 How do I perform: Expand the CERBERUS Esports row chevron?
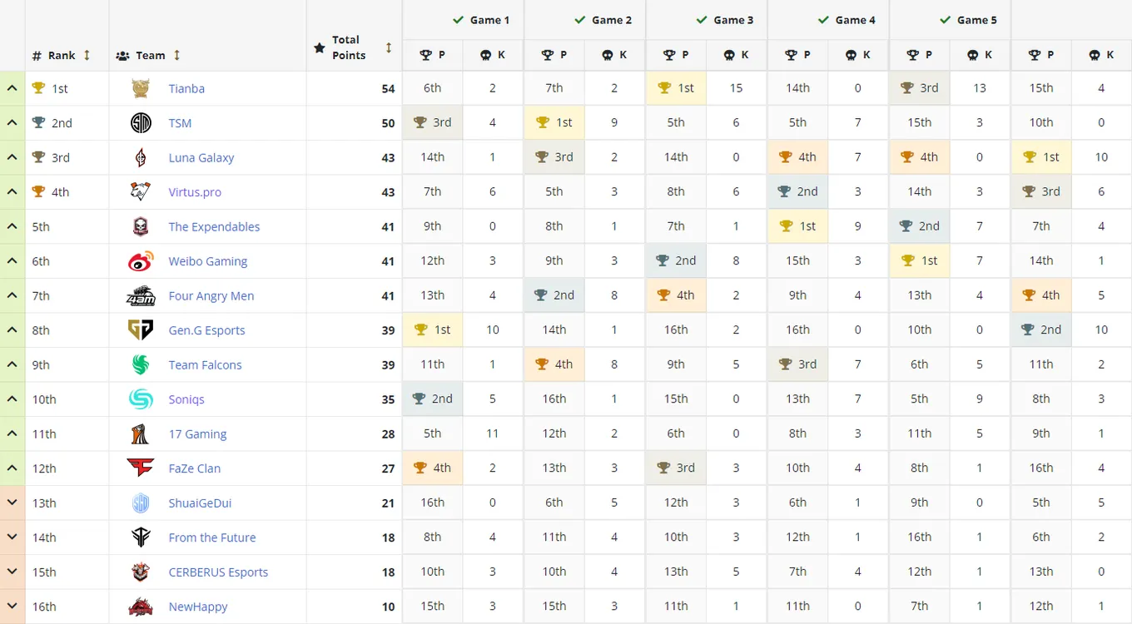12,572
